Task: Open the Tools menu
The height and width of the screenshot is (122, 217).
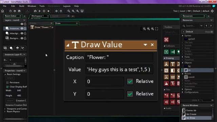Action: tap(42, 6)
